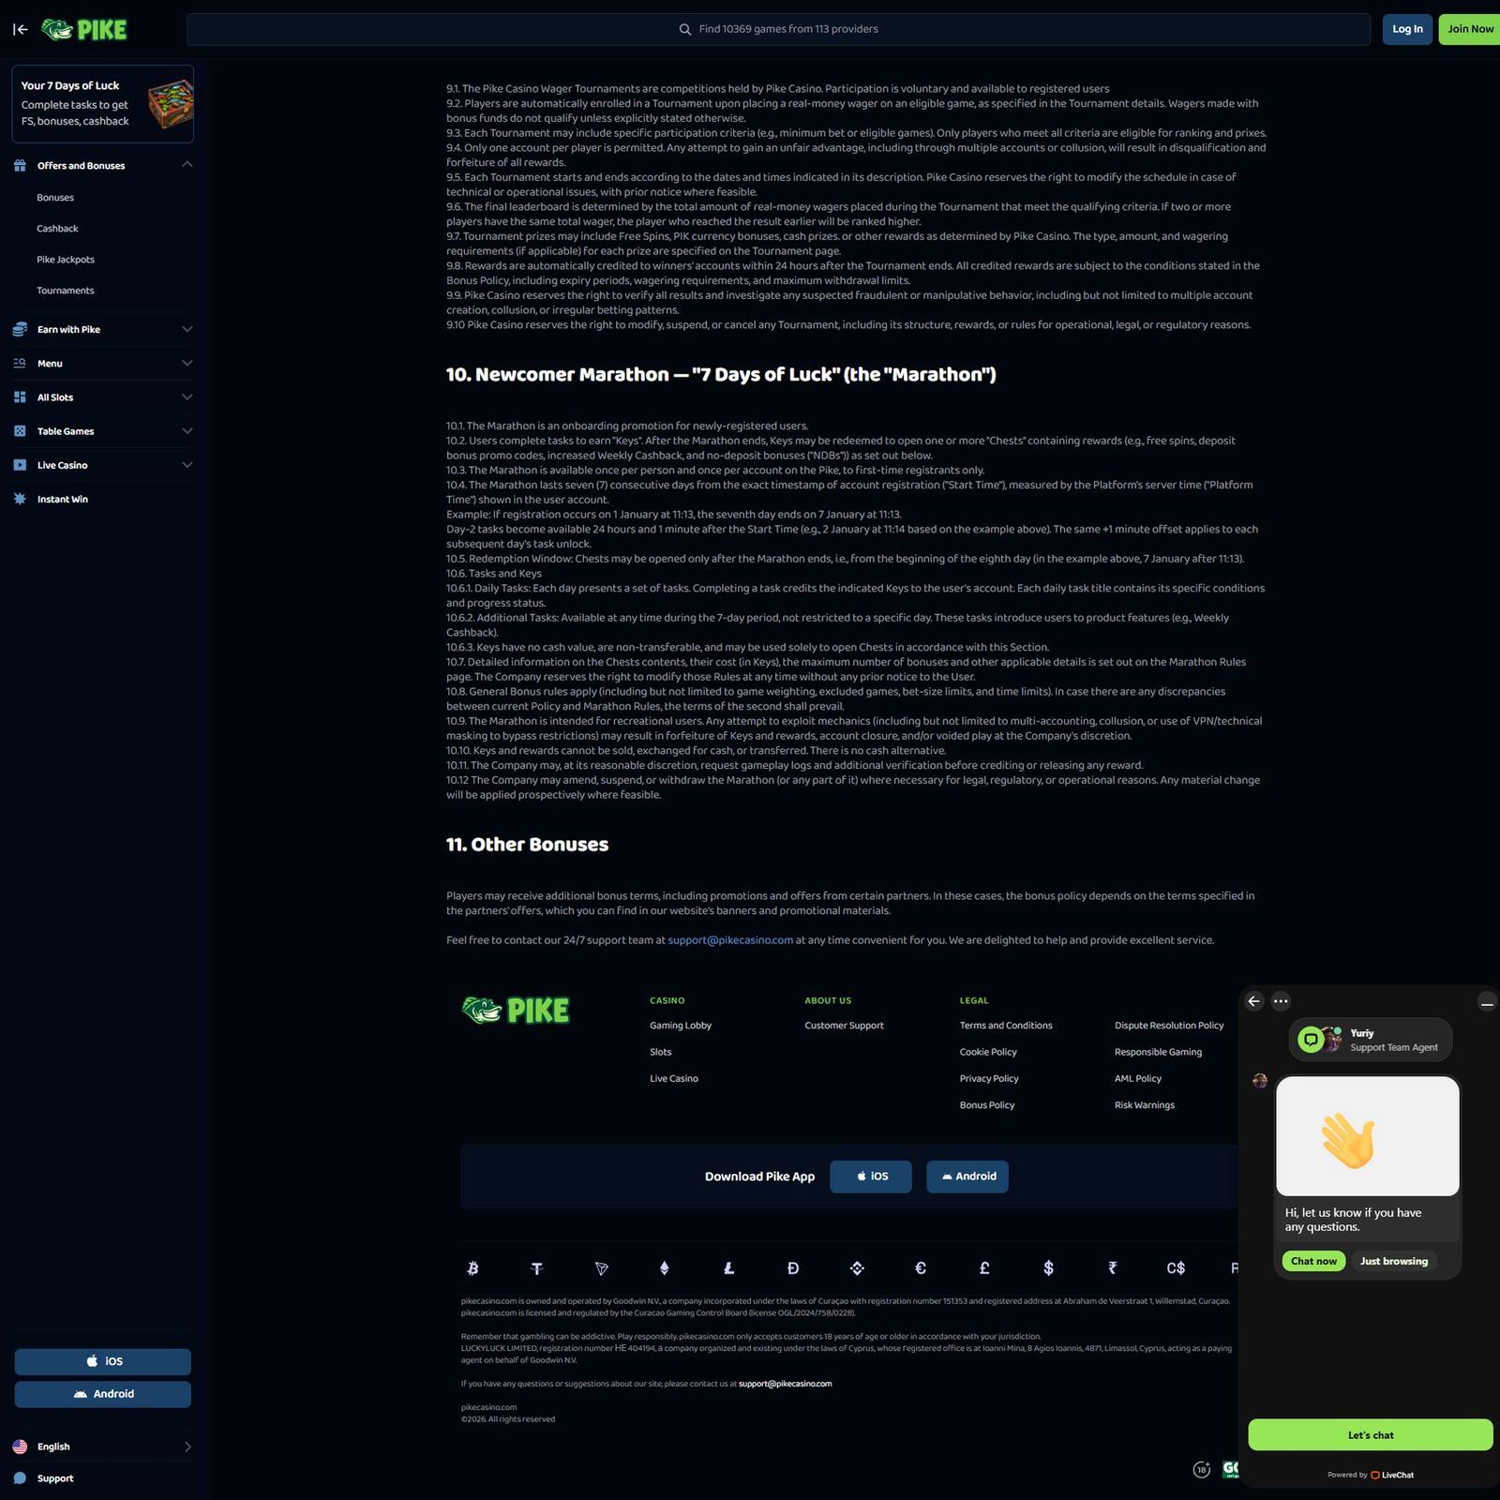Screen dimensions: 1500x1500
Task: Expand the All Slots chevron
Action: [x=187, y=397]
